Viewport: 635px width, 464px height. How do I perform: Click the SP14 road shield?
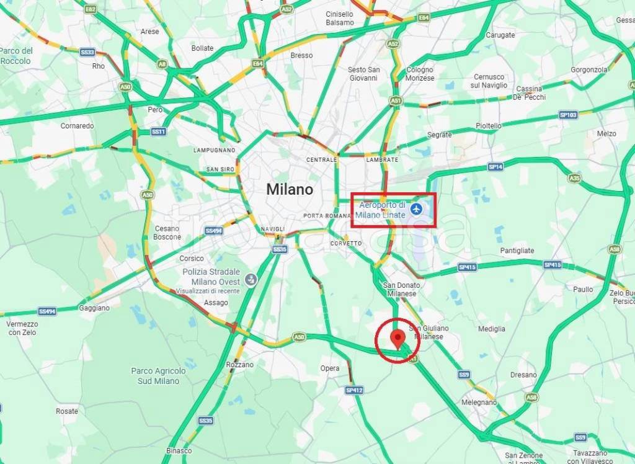[495, 166]
